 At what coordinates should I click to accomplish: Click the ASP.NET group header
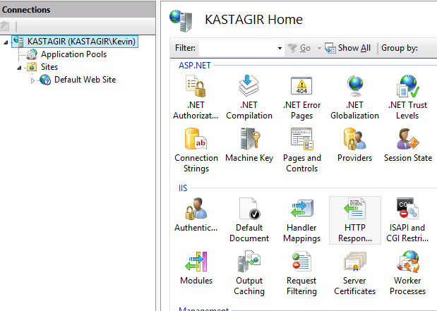click(x=195, y=66)
